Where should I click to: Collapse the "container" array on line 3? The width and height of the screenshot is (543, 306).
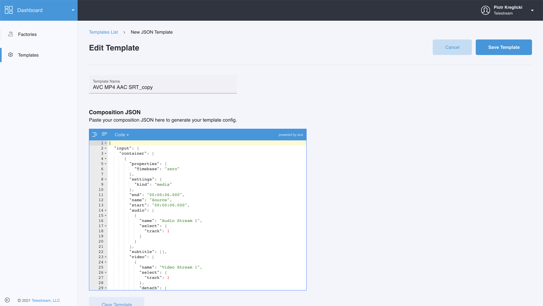click(x=106, y=153)
